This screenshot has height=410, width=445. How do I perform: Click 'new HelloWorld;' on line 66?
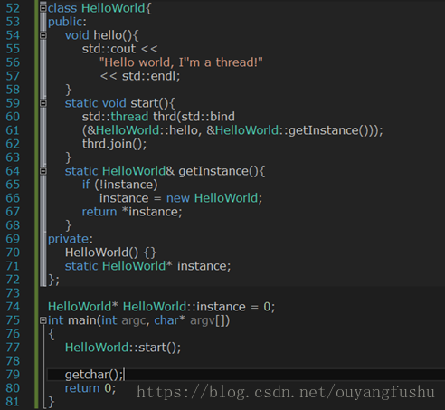[x=214, y=198]
